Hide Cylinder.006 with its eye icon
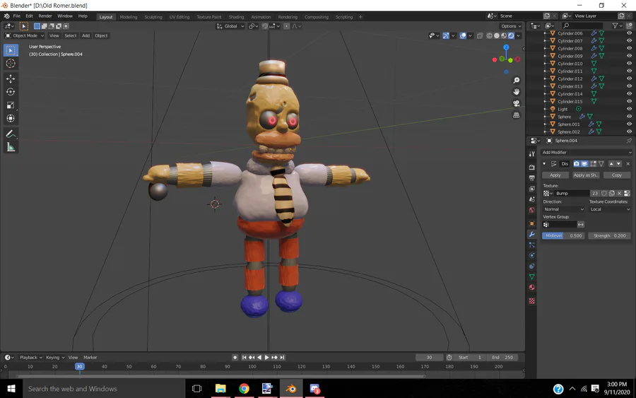This screenshot has height=398, width=636. pyautogui.click(x=629, y=33)
